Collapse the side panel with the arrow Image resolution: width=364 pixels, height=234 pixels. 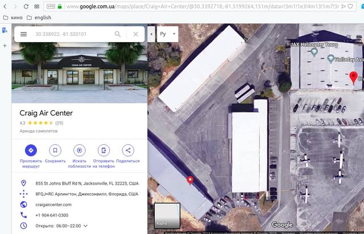[151, 34]
